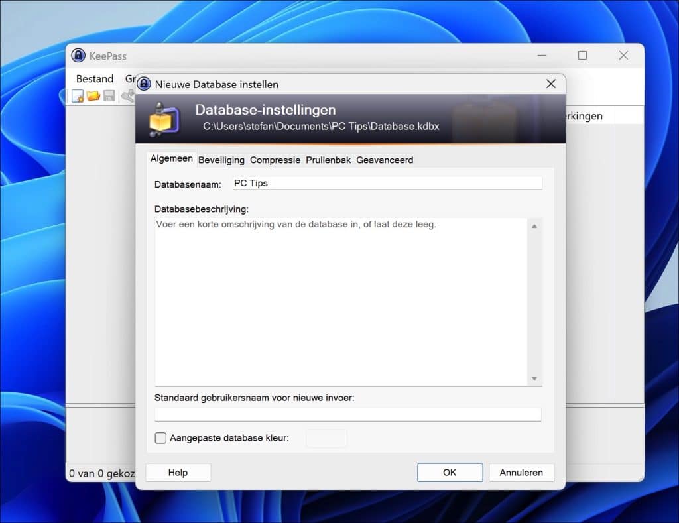Click the Save Database floppy disk icon

pyautogui.click(x=109, y=96)
